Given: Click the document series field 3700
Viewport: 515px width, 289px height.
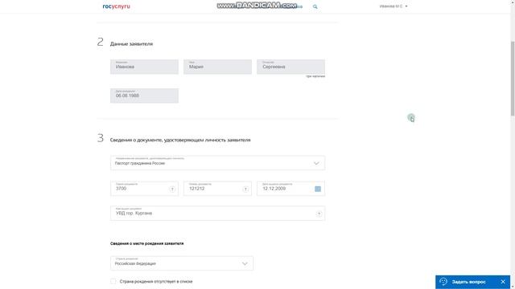Looking at the screenshot, I should point(144,189).
